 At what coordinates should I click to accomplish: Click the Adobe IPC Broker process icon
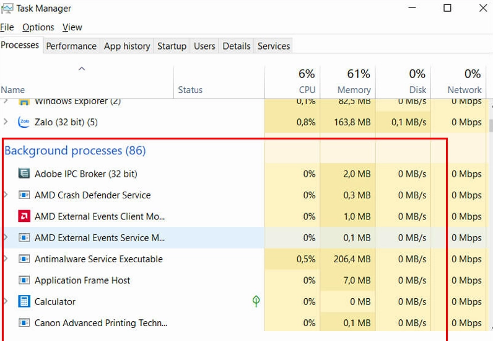point(24,174)
